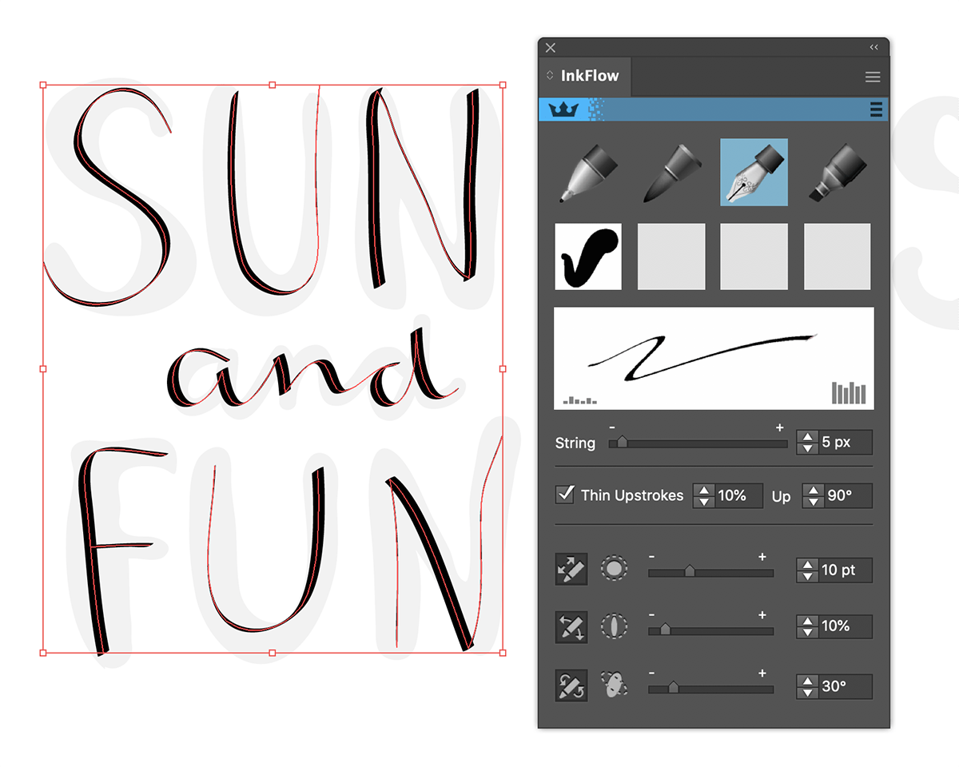Collapse the panel using the double-chevron button
The height and width of the screenshot is (767, 959).
point(873,47)
